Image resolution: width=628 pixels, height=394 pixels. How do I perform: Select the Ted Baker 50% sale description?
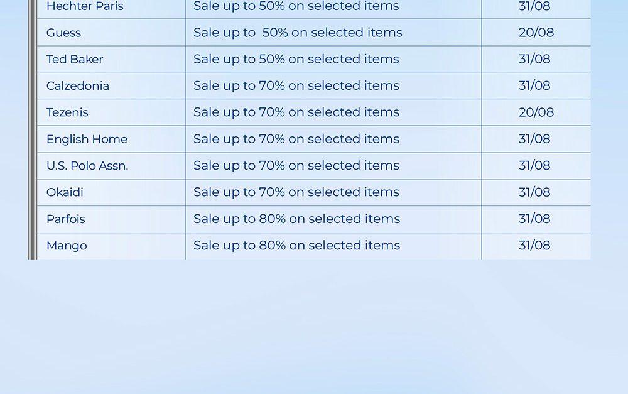pos(296,59)
